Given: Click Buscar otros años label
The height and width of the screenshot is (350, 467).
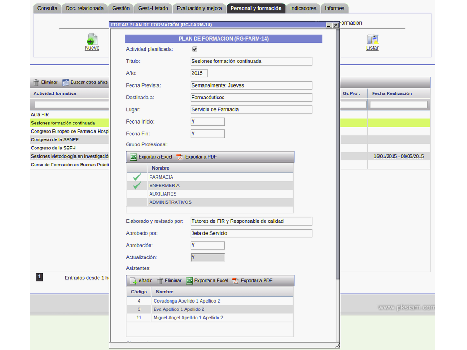Looking at the screenshot, I should [89, 82].
